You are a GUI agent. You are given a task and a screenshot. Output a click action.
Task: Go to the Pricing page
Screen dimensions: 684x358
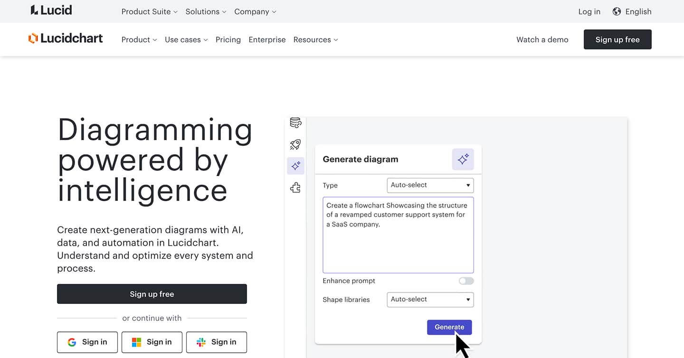click(x=228, y=40)
